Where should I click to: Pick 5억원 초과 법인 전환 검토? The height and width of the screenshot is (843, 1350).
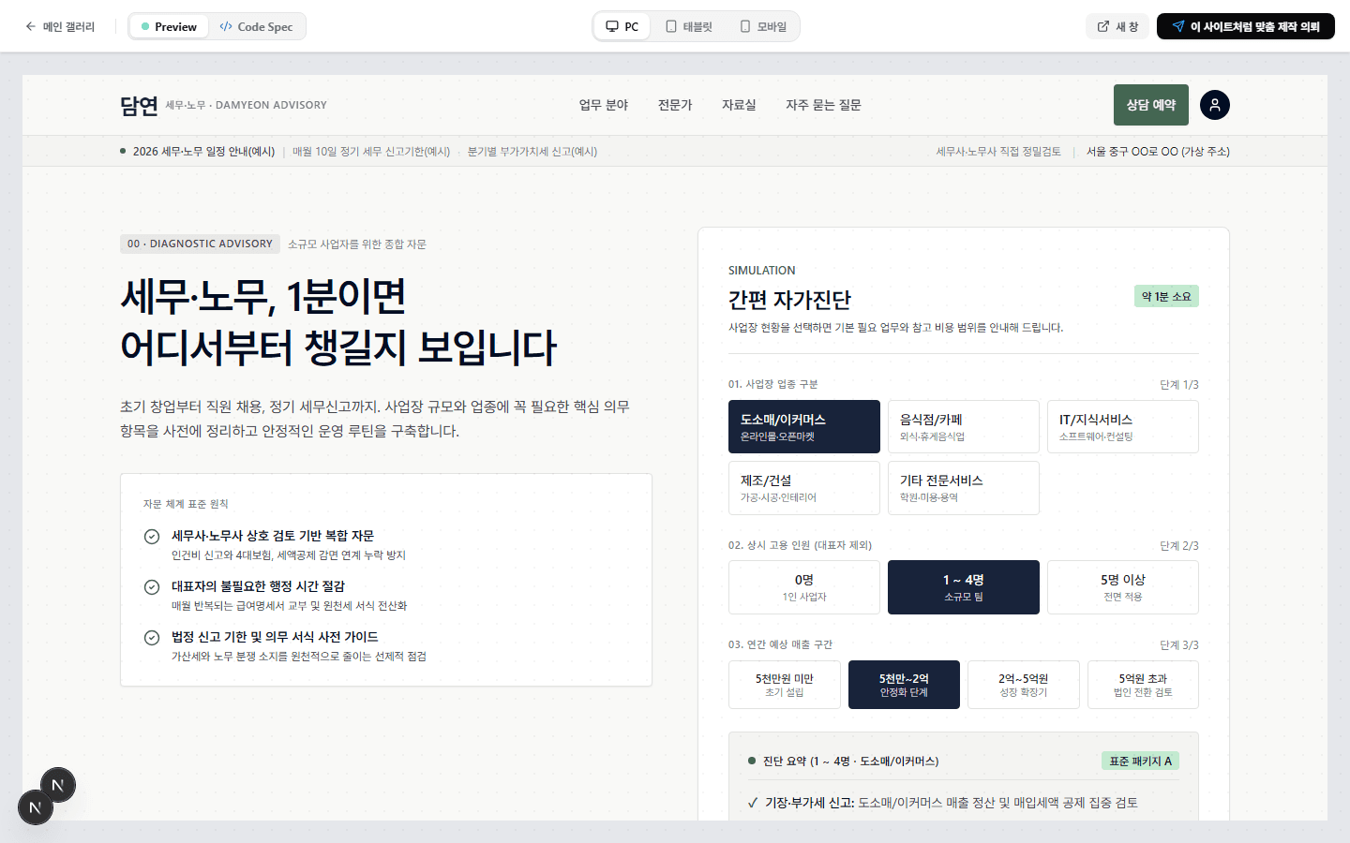click(x=1143, y=685)
